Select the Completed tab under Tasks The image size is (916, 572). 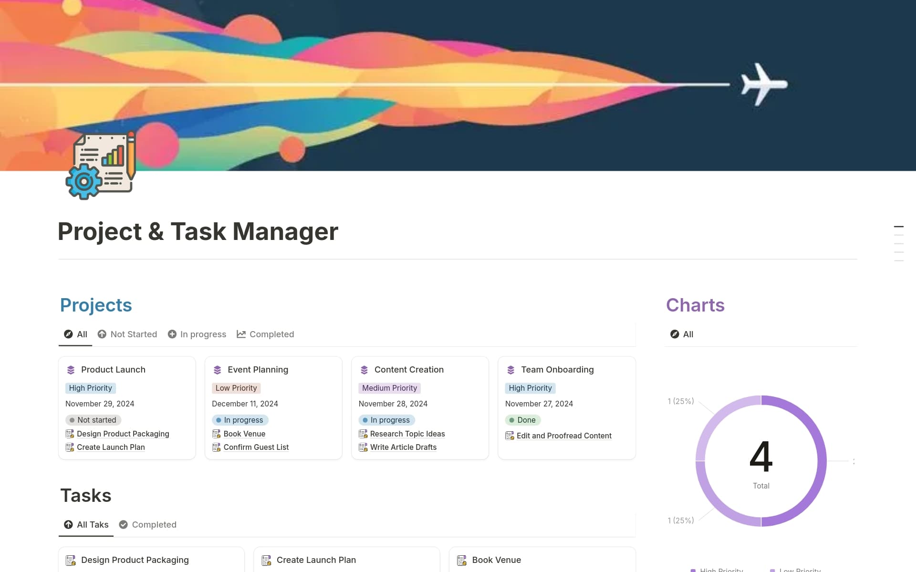coord(147,524)
